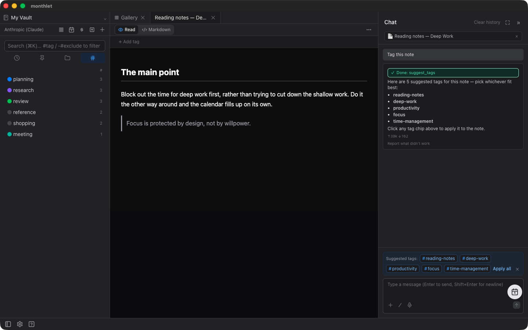Select the Reading notes — Deep Work tab
The height and width of the screenshot is (330, 528).
pos(185,18)
